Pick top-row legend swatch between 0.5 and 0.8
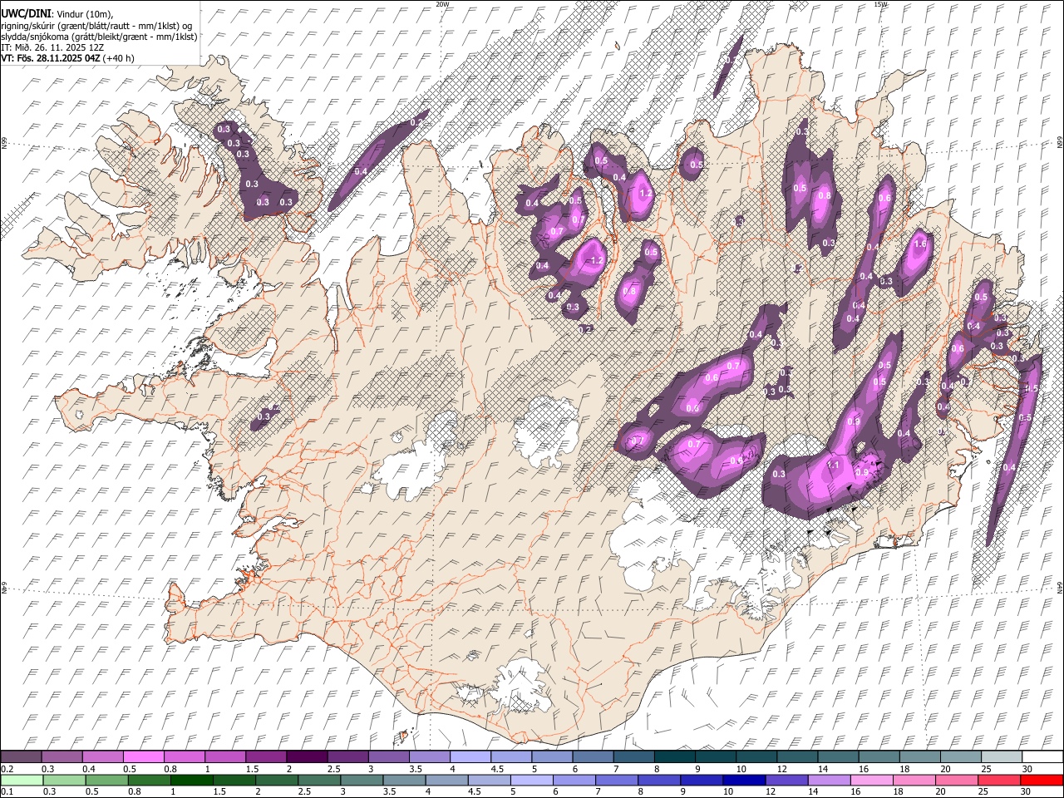1064x798 pixels. tap(143, 757)
